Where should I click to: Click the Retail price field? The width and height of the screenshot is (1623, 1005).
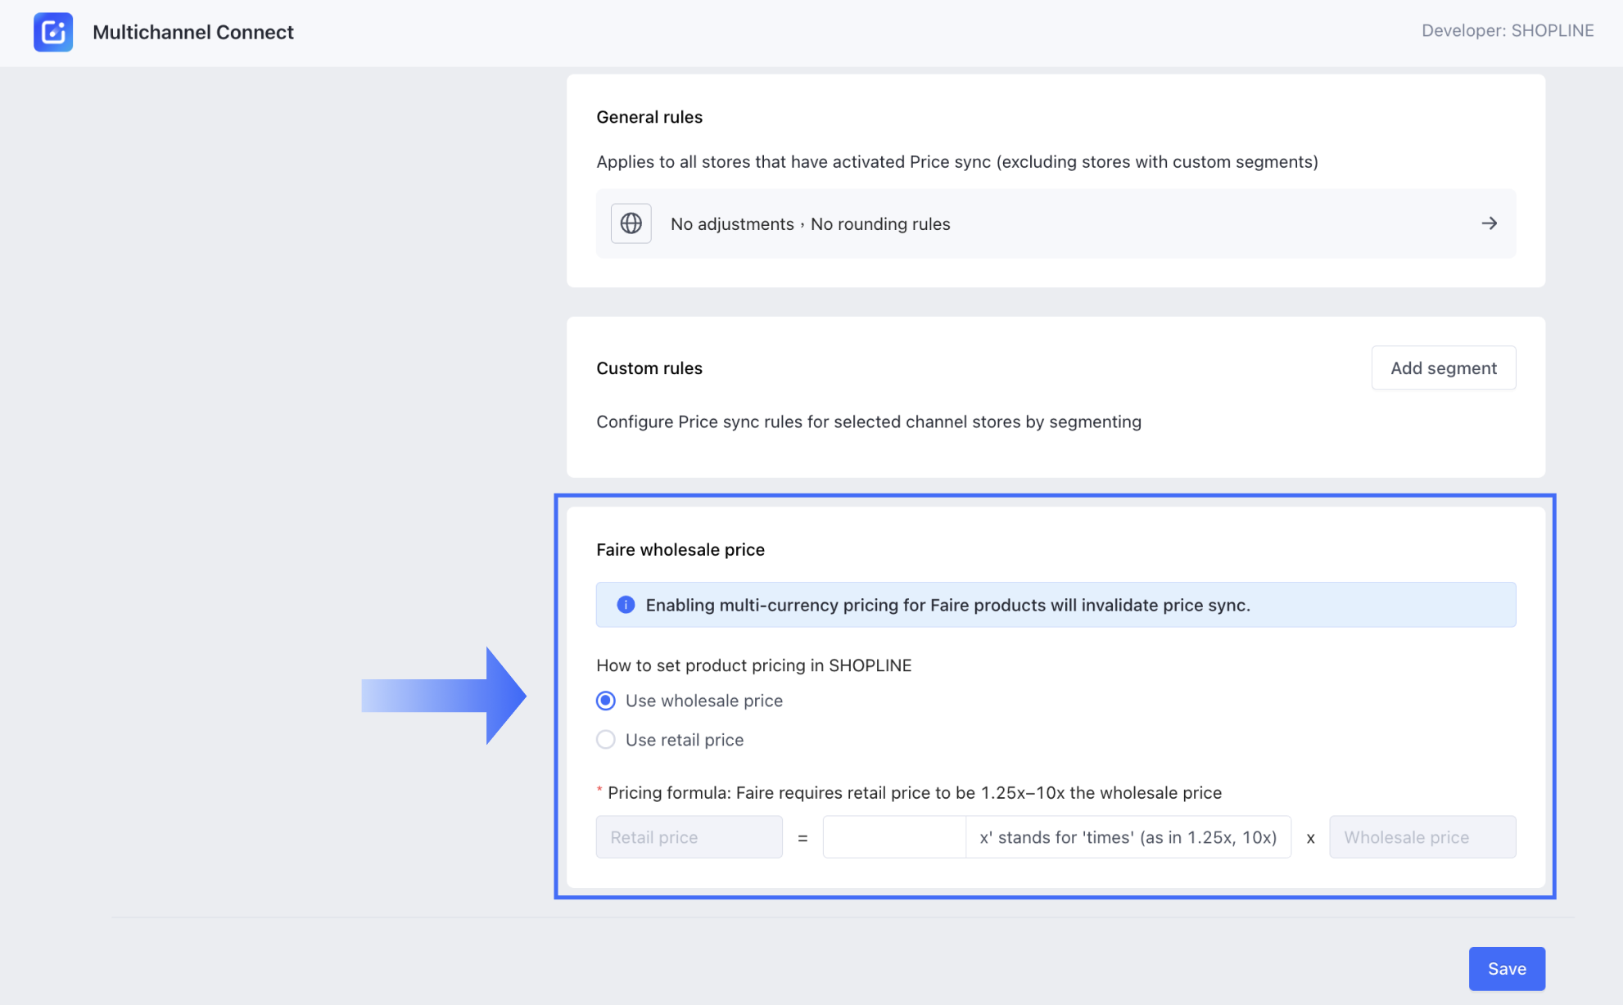click(x=689, y=837)
